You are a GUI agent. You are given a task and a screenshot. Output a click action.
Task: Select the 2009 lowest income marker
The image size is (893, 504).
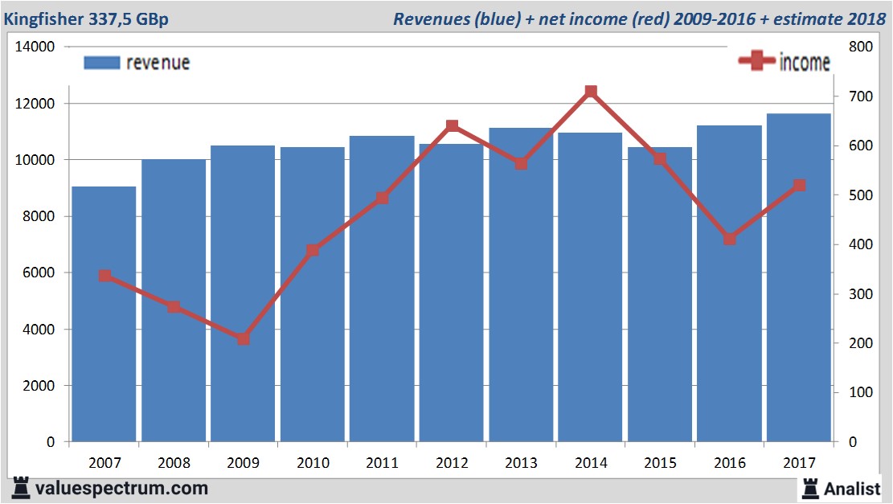pos(244,339)
